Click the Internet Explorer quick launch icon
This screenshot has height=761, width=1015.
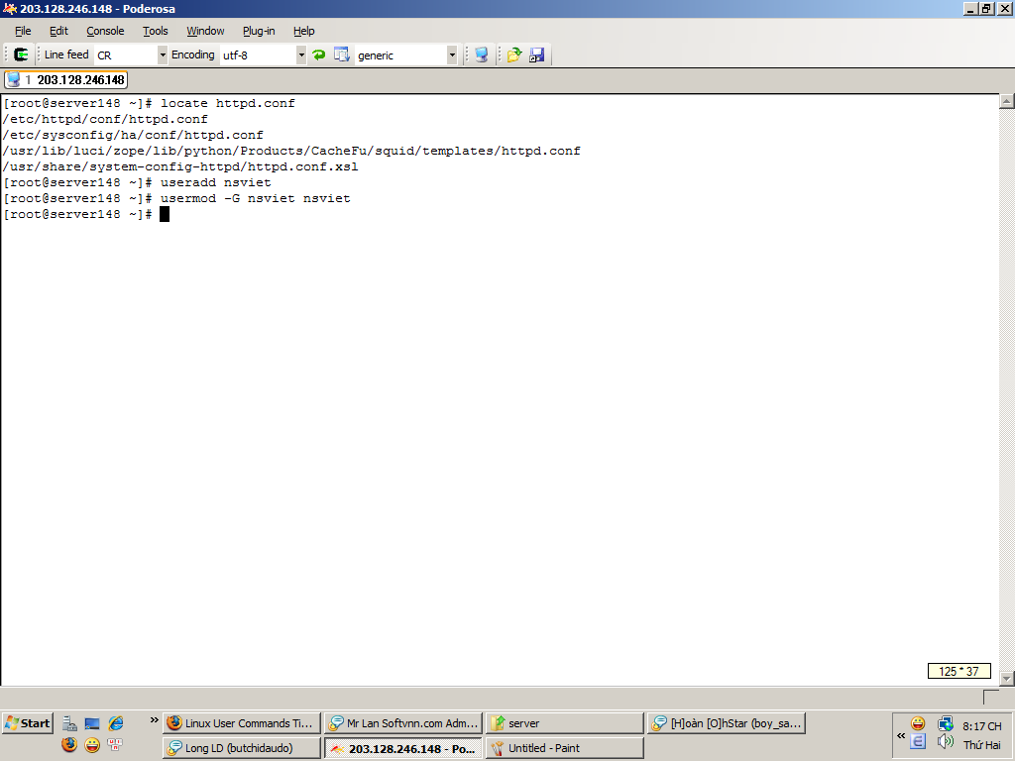116,723
